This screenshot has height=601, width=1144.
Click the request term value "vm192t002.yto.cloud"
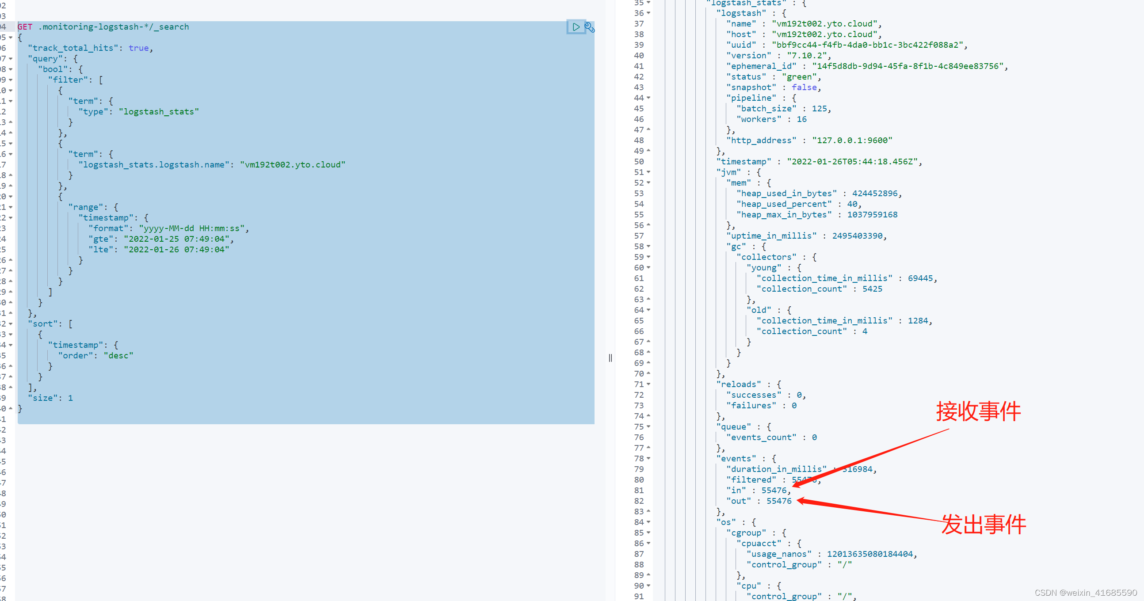pyautogui.click(x=293, y=165)
